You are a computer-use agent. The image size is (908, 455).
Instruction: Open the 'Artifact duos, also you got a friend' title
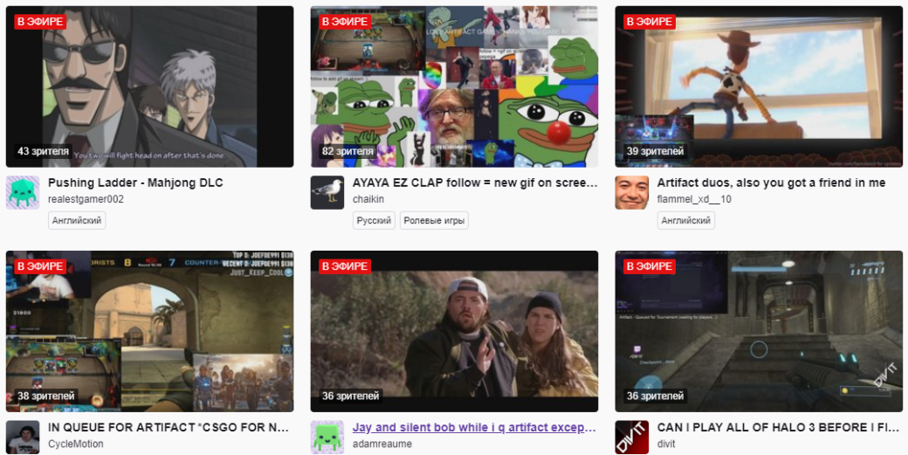pyautogui.click(x=771, y=183)
